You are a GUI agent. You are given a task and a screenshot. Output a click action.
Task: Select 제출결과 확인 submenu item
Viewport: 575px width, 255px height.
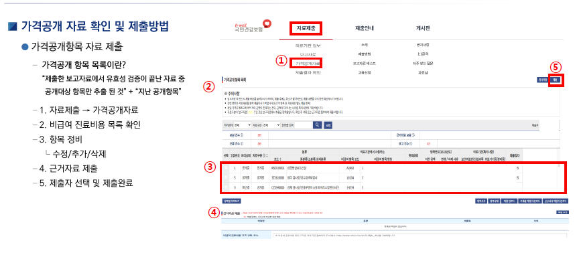pos(308,72)
